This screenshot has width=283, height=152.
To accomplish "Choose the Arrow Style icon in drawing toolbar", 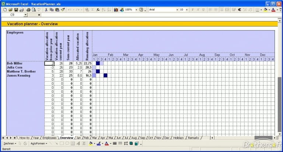I will [x=126, y=144].
